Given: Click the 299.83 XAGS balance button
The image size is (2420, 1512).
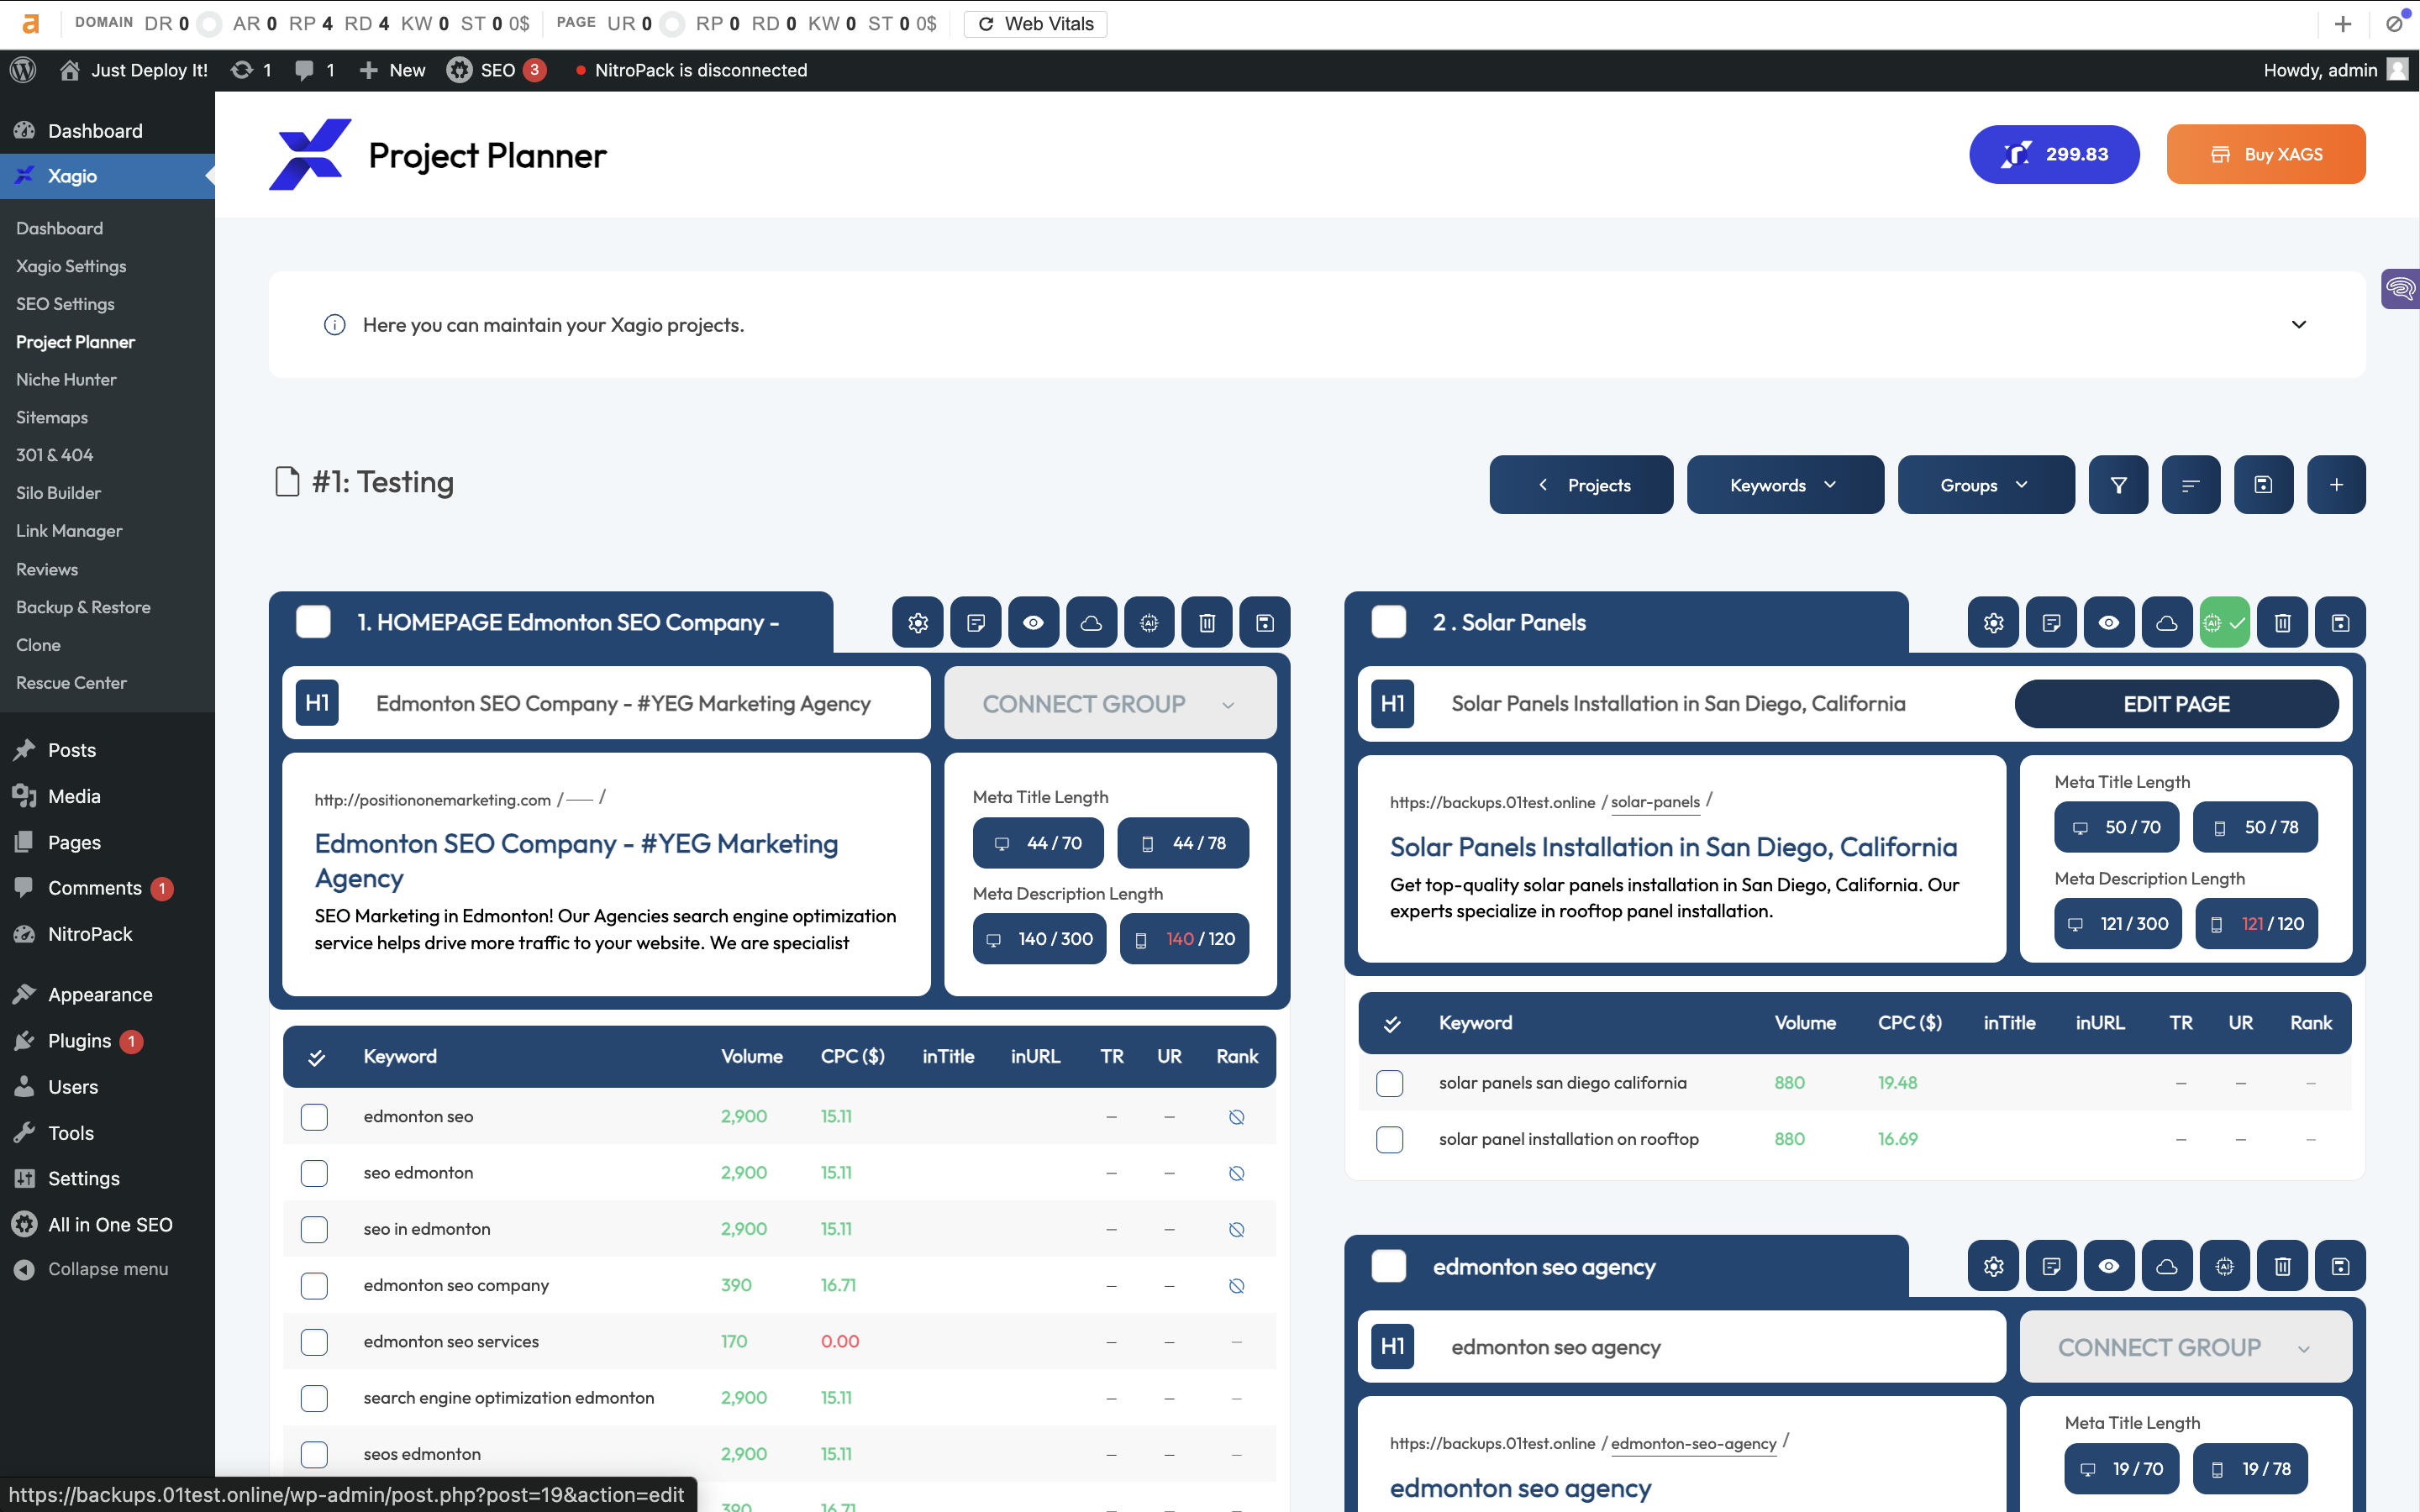Looking at the screenshot, I should (x=2054, y=154).
